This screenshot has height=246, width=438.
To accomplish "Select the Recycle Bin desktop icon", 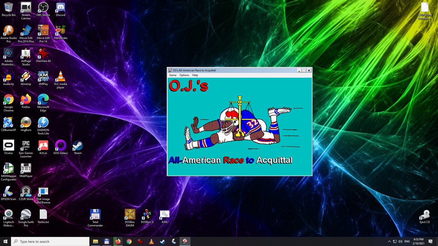I will pos(8,9).
